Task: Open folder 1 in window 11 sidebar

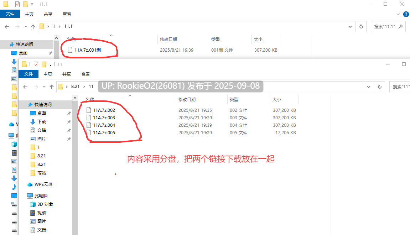Action: pyautogui.click(x=38, y=147)
